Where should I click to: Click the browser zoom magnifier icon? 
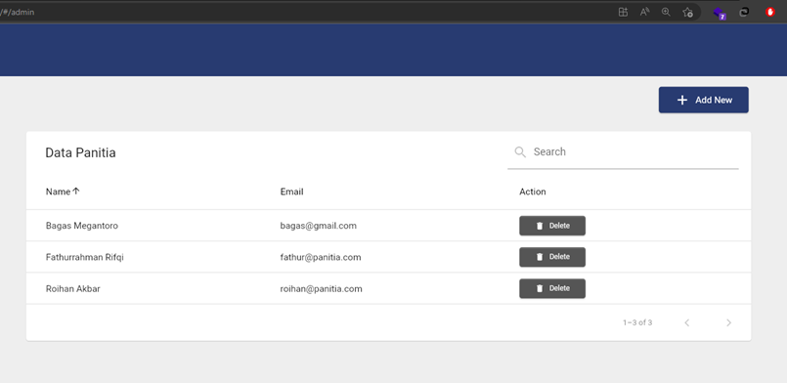tap(666, 12)
